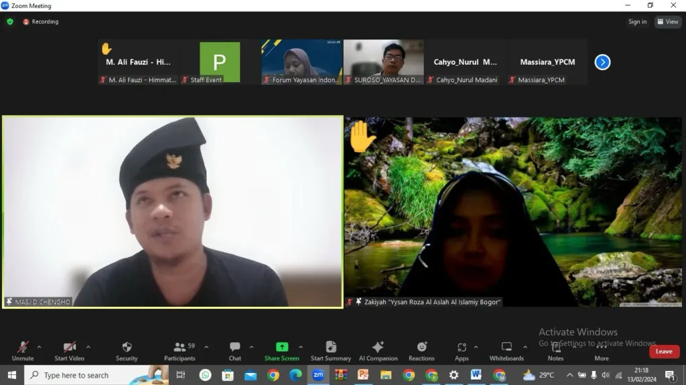The width and height of the screenshot is (686, 385).
Task: Open Microsoft Word from the taskbar
Action: 476,375
